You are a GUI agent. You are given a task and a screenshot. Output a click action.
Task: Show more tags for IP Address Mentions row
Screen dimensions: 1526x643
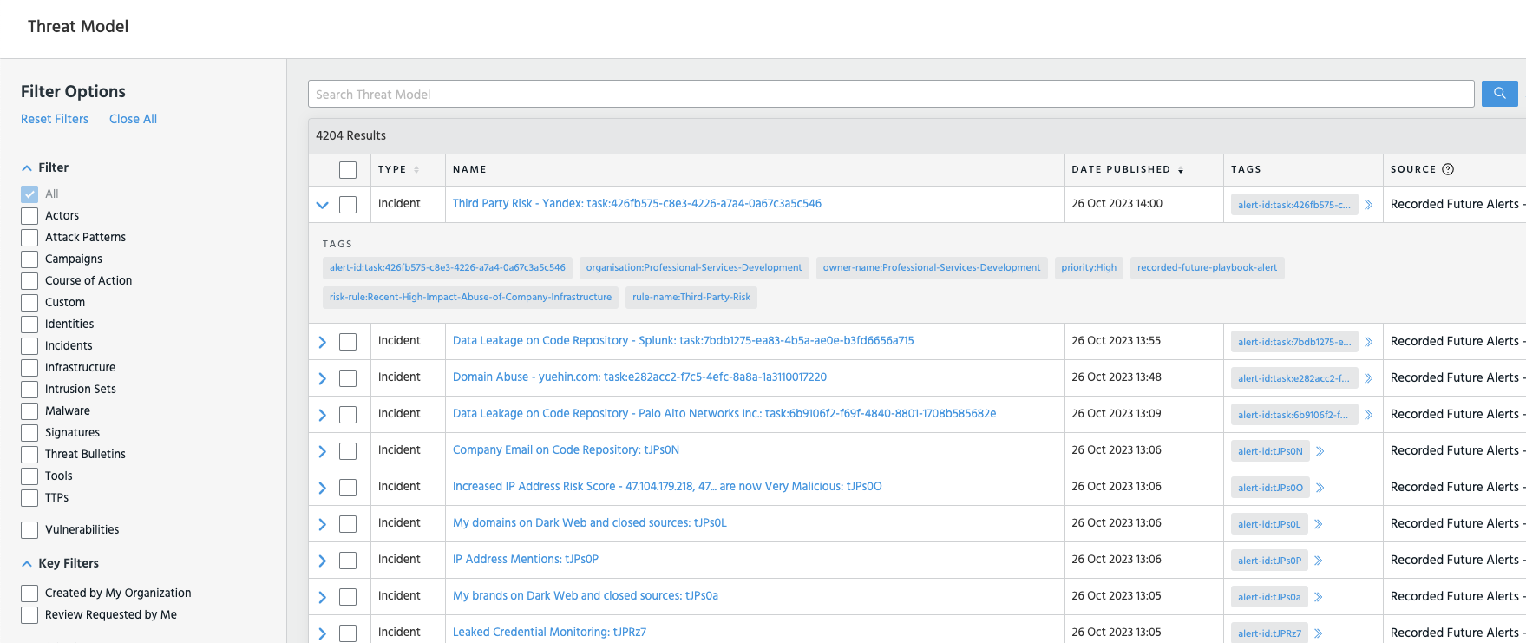point(1318,561)
